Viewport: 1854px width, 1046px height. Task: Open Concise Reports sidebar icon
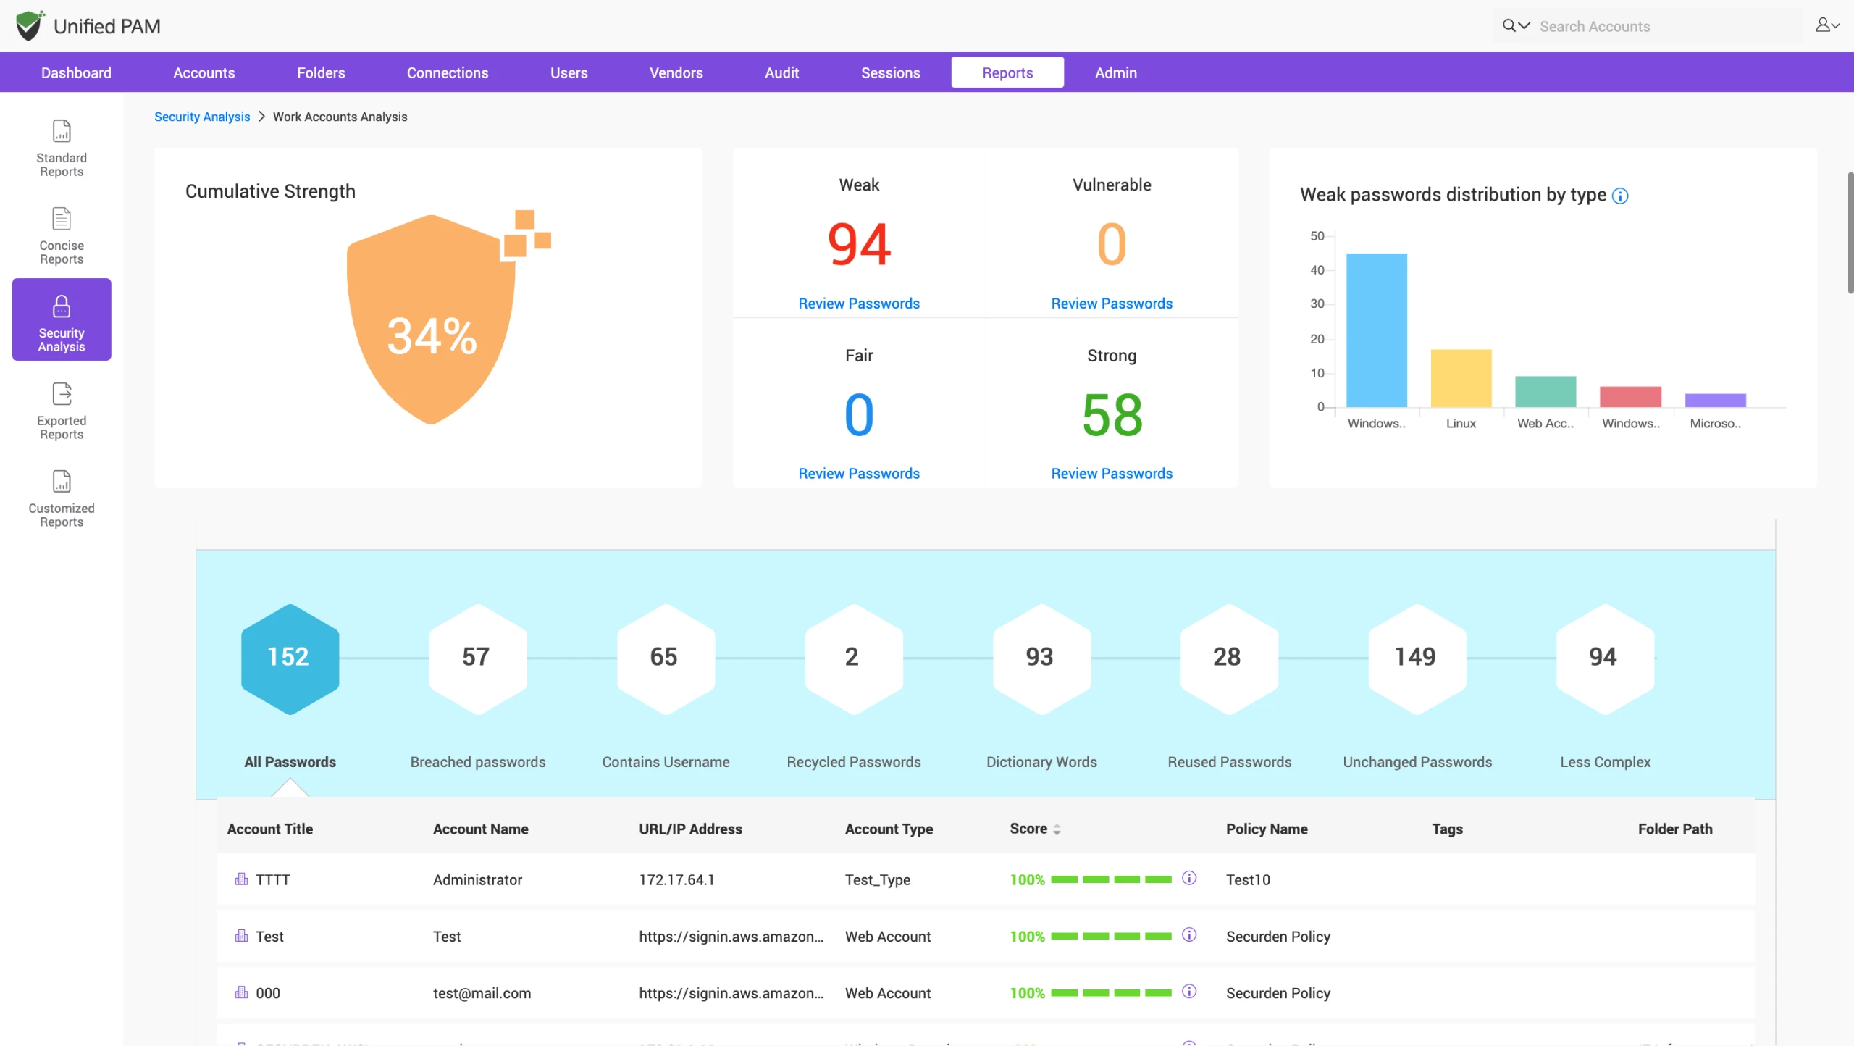(x=62, y=236)
